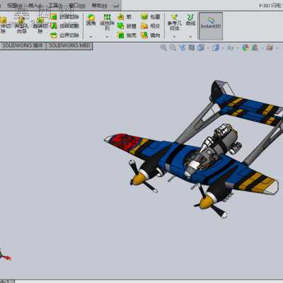The height and width of the screenshot is (283, 283).
Task: Expand the Display Style dropdown arrow
Action: coord(223,48)
